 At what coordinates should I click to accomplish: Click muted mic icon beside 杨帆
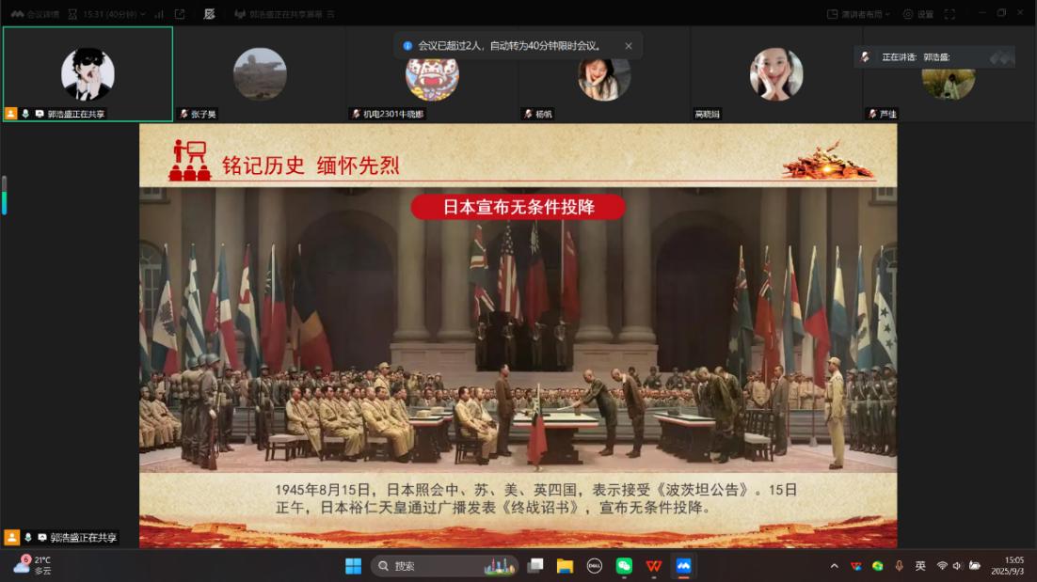click(x=527, y=114)
